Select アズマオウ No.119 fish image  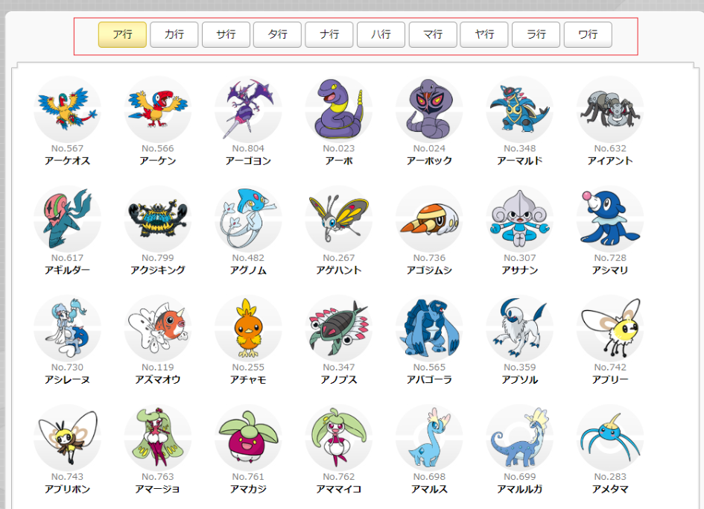tap(158, 329)
